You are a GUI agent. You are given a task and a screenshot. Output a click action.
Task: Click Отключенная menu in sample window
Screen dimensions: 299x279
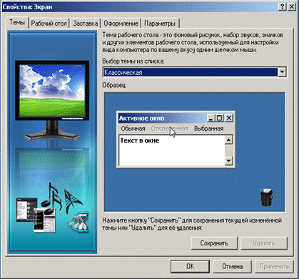[170, 128]
